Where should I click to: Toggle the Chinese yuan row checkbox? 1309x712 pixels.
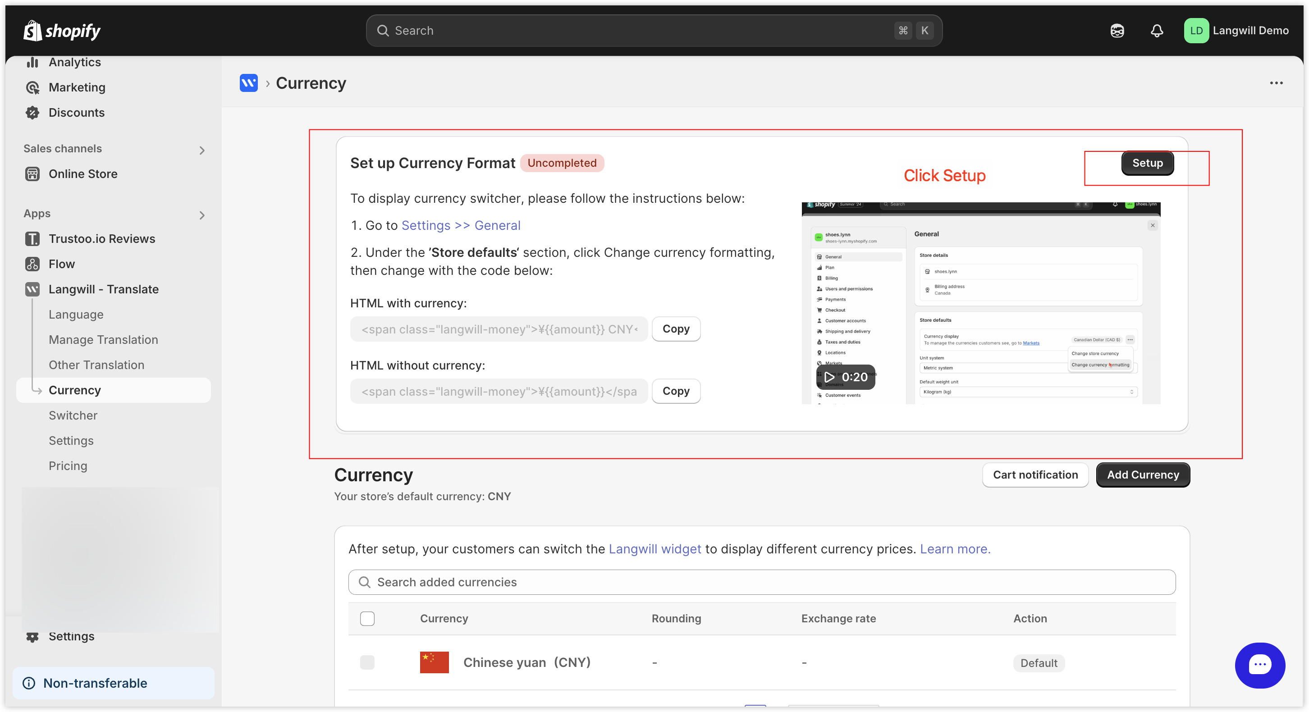tap(367, 662)
